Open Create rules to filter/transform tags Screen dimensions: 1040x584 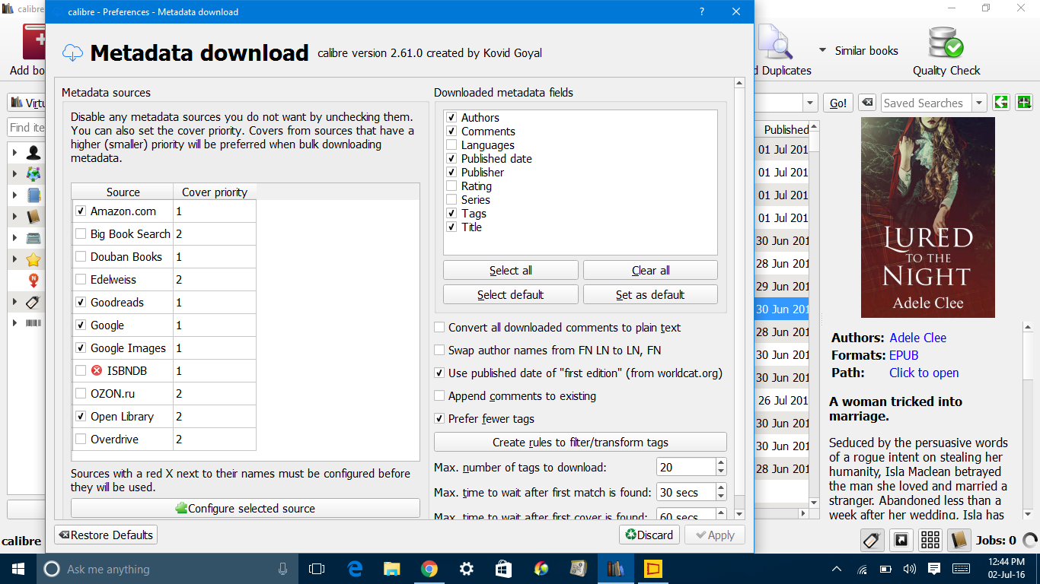point(580,442)
